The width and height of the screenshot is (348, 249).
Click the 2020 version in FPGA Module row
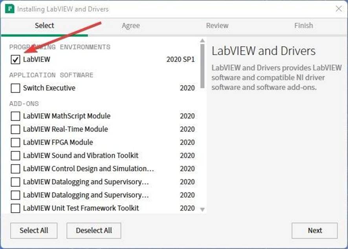pos(187,143)
